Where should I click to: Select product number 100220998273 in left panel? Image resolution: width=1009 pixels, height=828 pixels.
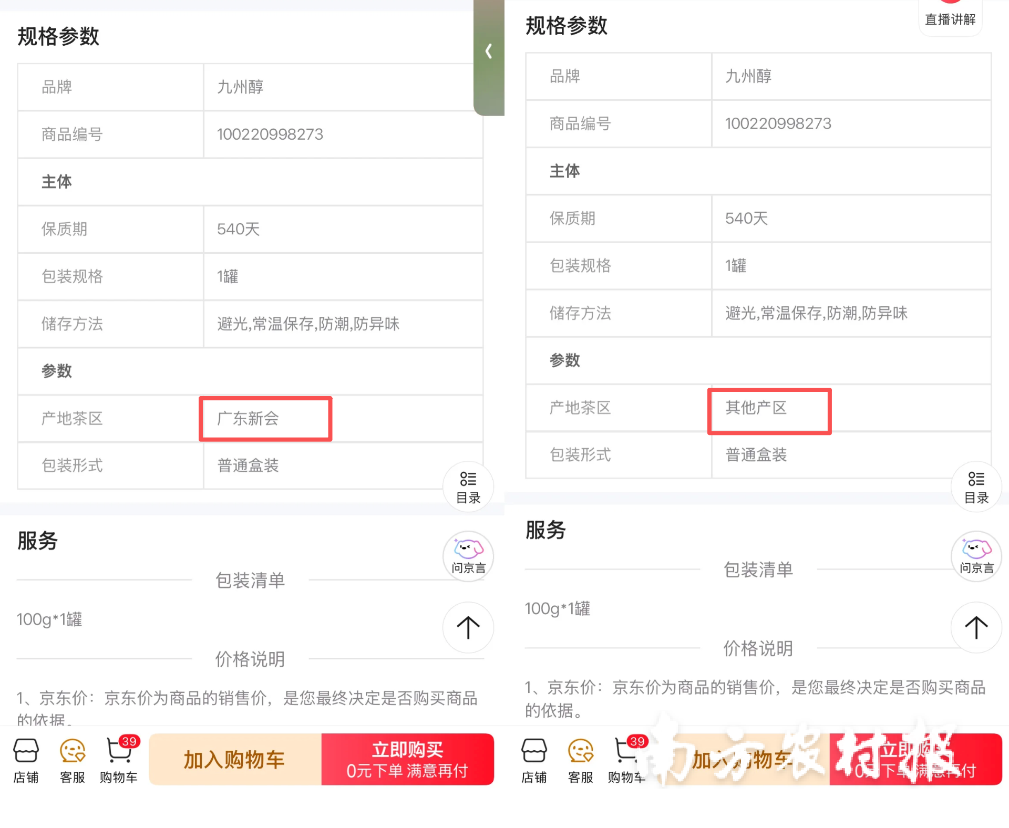[270, 134]
